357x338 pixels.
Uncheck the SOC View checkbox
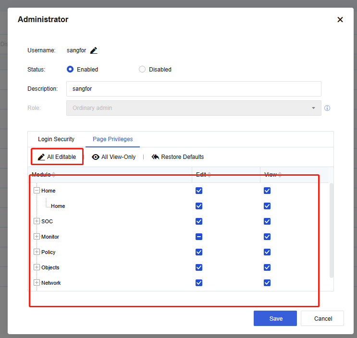(x=267, y=221)
